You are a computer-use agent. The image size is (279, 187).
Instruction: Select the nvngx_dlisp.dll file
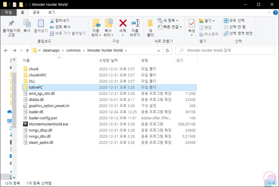click(x=109, y=130)
